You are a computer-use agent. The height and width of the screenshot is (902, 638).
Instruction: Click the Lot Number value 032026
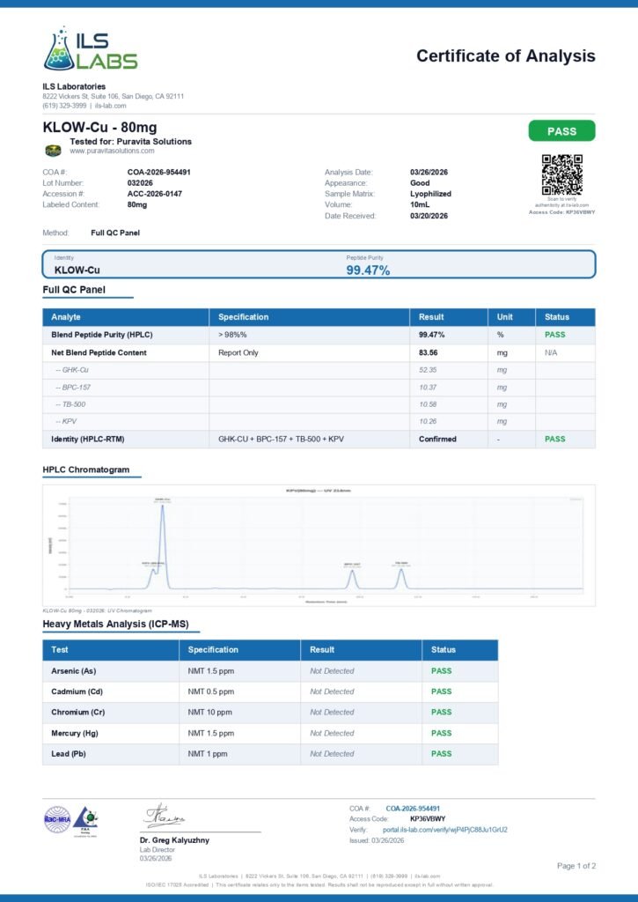point(140,183)
